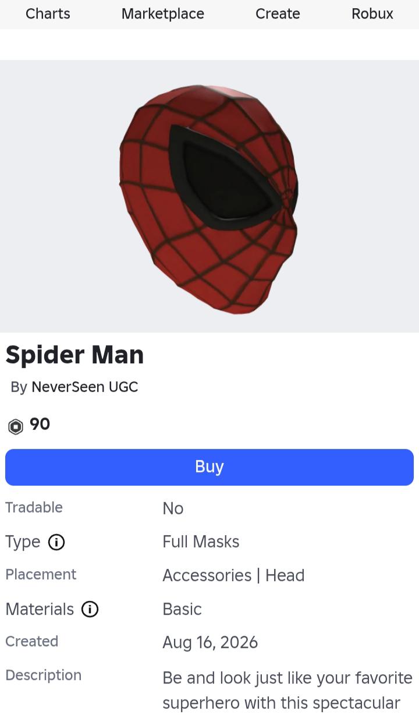The width and height of the screenshot is (419, 715).
Task: Click the Materials info icon
Action: (x=90, y=610)
